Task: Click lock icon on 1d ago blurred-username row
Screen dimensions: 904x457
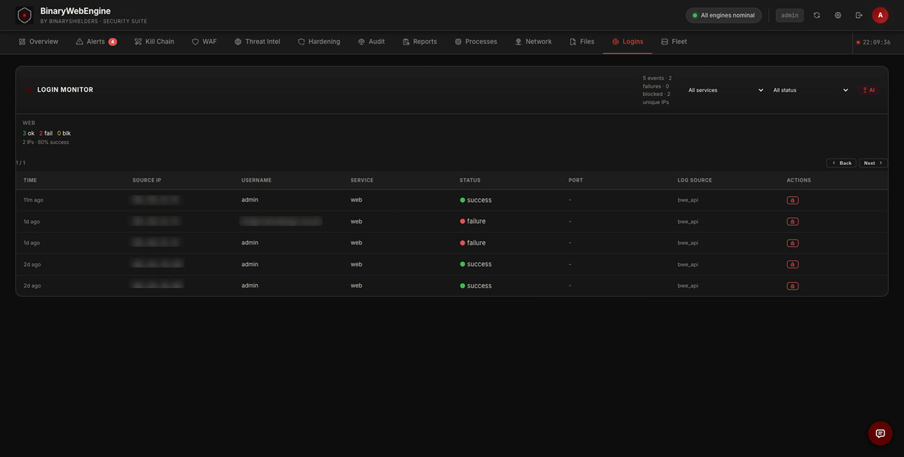Action: click(792, 222)
